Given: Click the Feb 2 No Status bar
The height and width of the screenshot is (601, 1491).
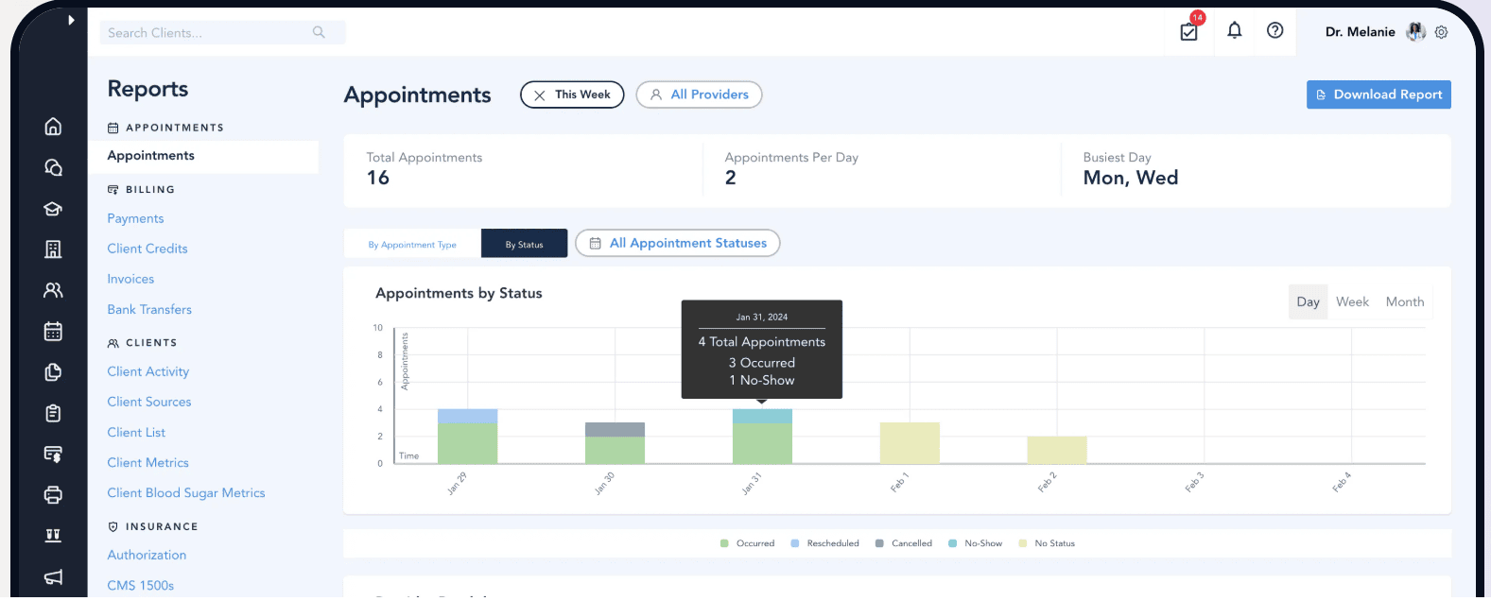Looking at the screenshot, I should point(1057,450).
